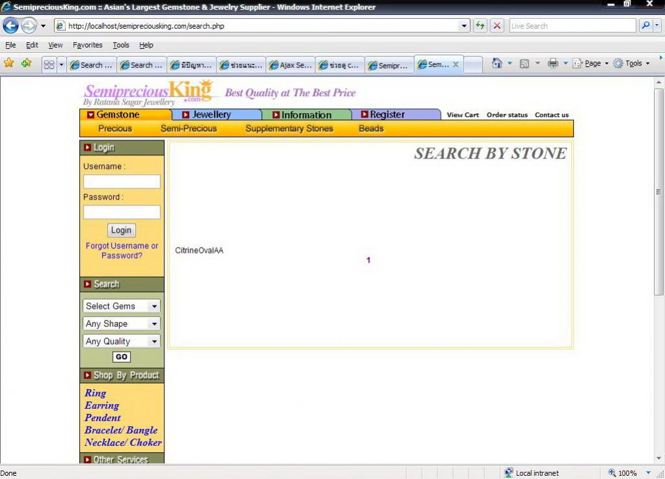This screenshot has height=479, width=665.
Task: Open the zoom level dropdown arrow
Action: point(648,473)
